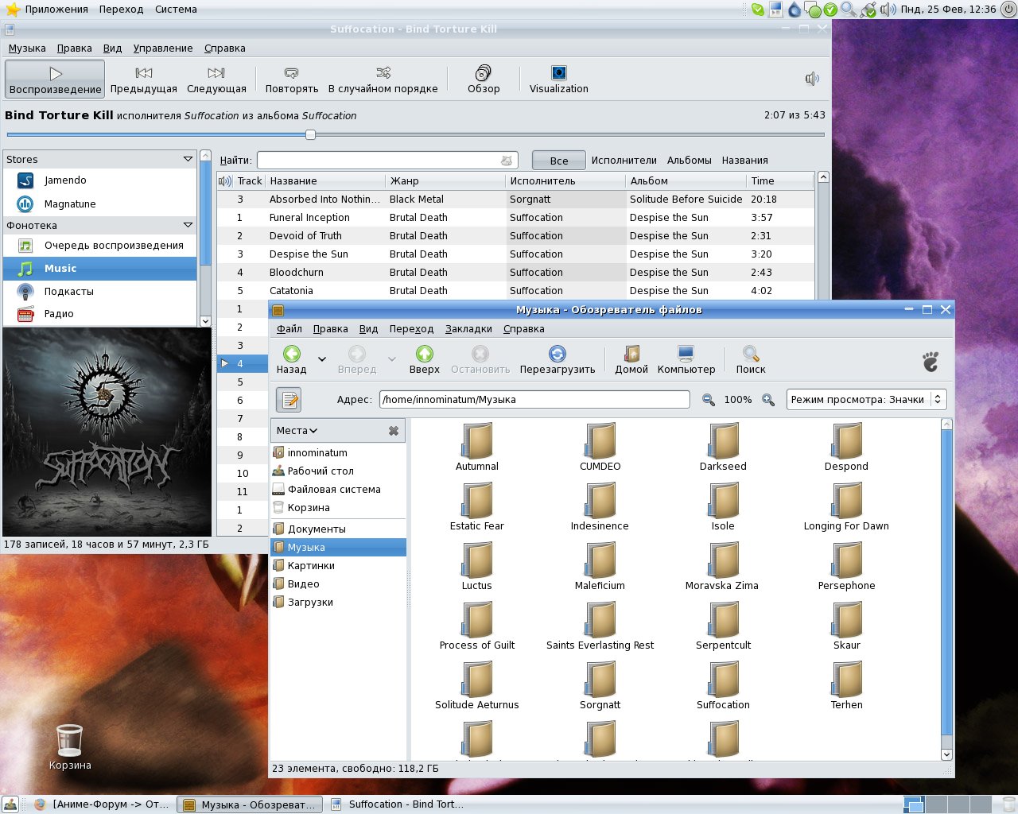The height and width of the screenshot is (814, 1018).
Task: Select the Music library source
Action: [x=99, y=269]
